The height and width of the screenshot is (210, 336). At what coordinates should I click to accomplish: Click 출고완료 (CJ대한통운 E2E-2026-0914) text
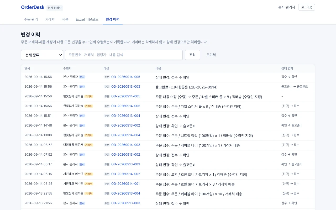(x=186, y=87)
